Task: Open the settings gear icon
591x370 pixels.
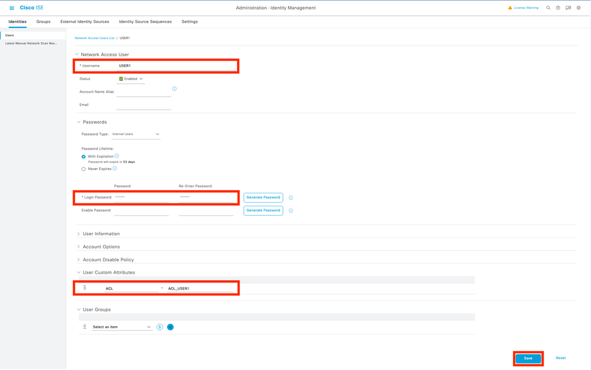Action: coord(579,8)
